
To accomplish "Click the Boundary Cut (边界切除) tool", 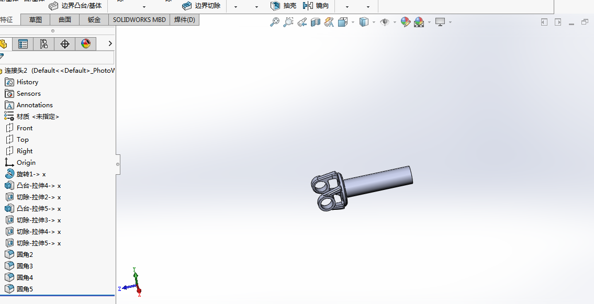I will coord(201,6).
